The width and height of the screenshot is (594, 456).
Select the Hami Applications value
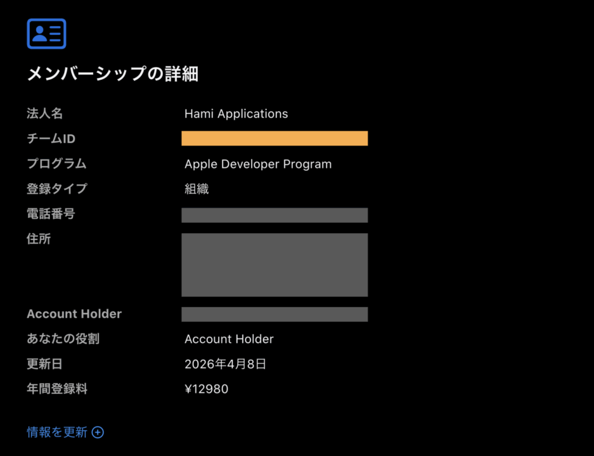236,113
